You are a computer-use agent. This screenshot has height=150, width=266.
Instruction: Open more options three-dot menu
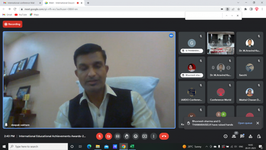pos(154,136)
